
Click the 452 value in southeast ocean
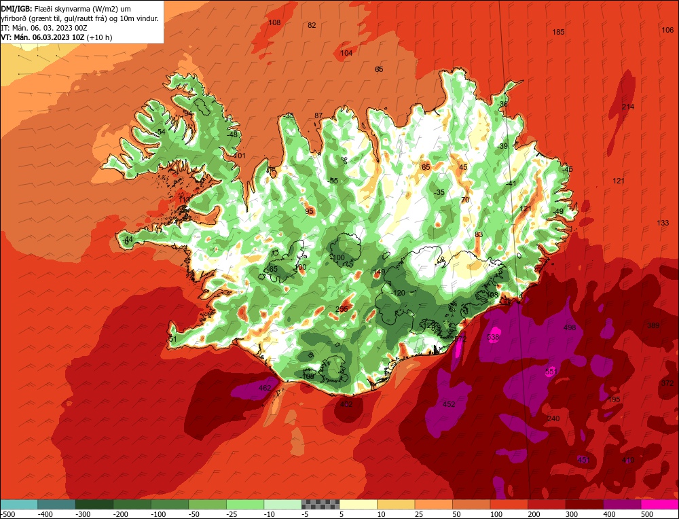449,404
